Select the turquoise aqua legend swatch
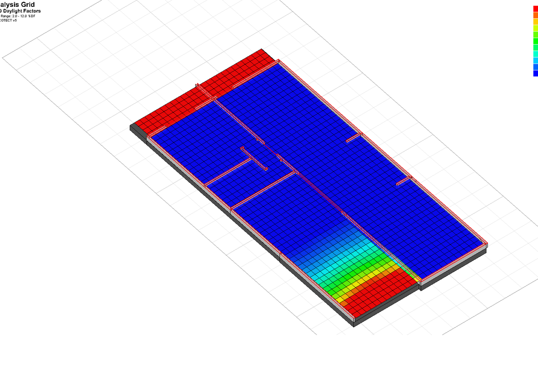The image size is (538, 382). pos(536,54)
